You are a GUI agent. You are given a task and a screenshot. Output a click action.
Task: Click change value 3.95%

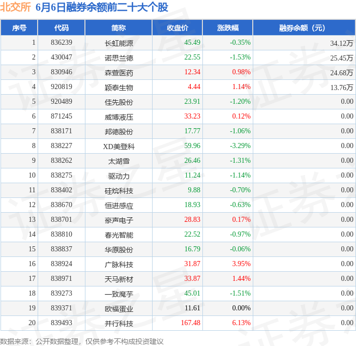coord(242,264)
